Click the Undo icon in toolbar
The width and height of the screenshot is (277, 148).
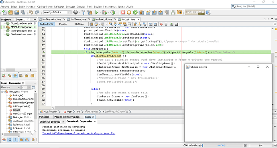click(31, 12)
